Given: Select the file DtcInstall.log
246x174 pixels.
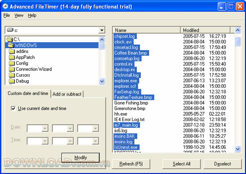Looking at the screenshot, I should tap(127, 75).
